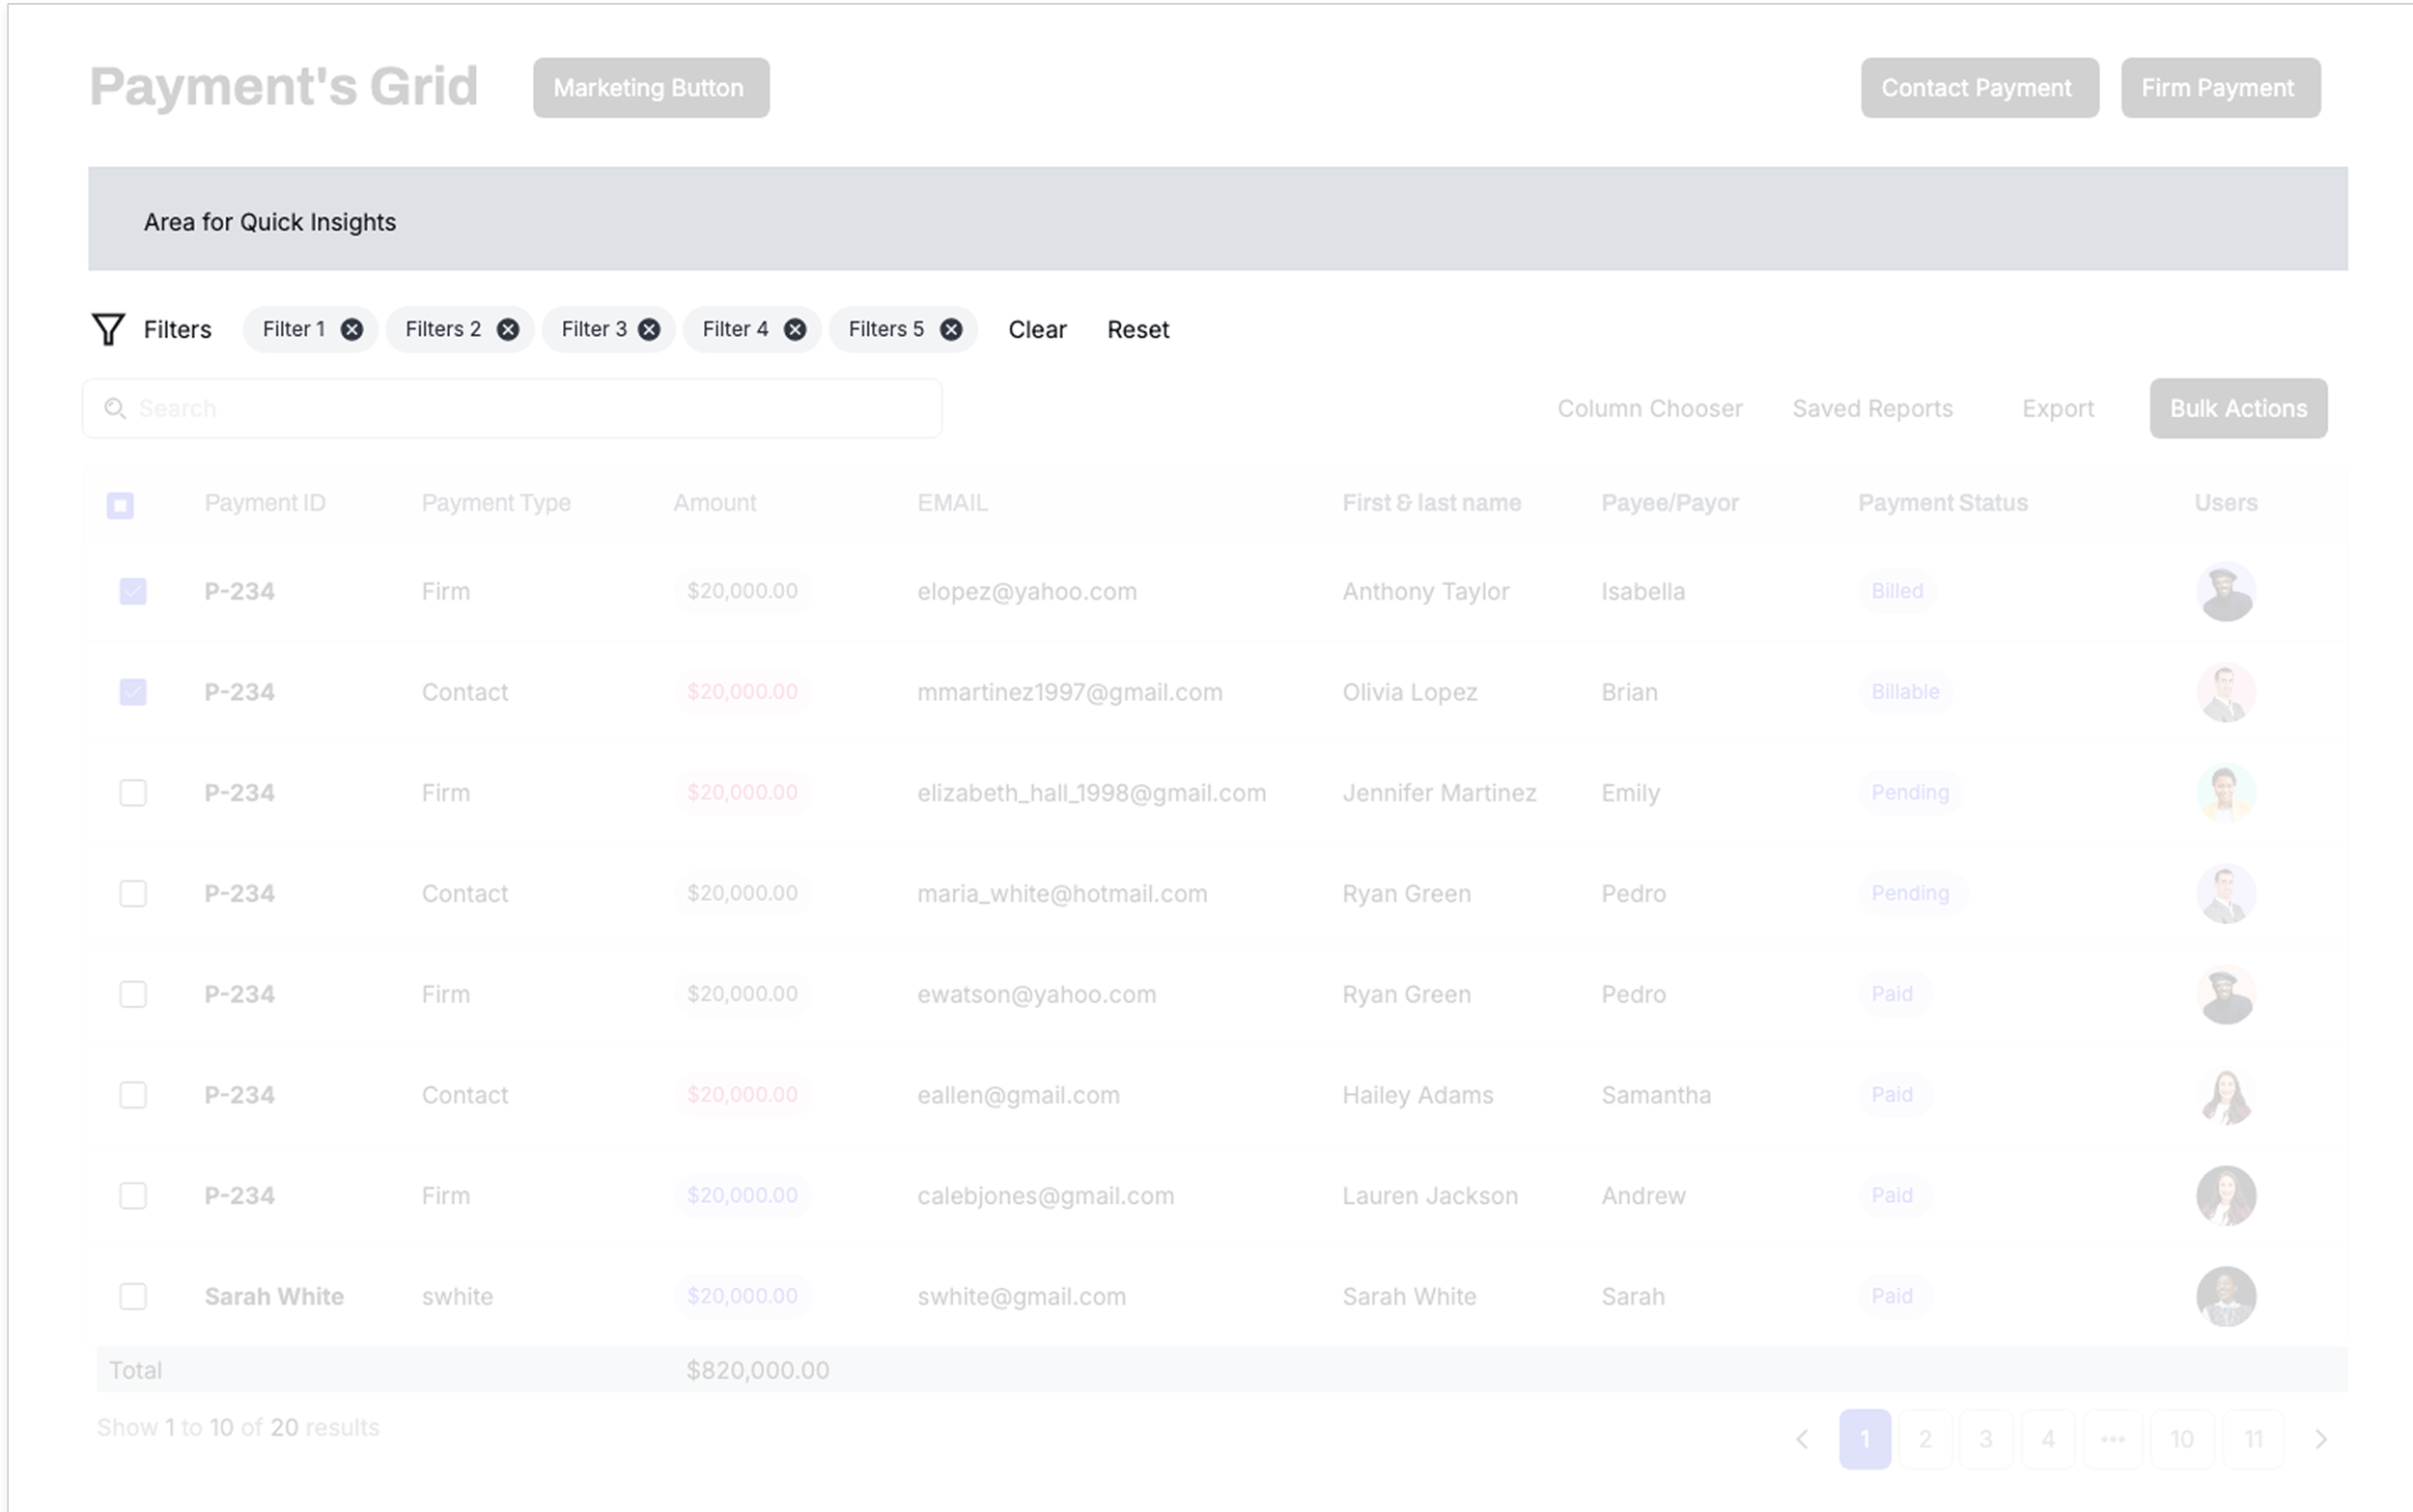The width and height of the screenshot is (2413, 1512).
Task: Click the Export menu item
Action: pos(2057,408)
